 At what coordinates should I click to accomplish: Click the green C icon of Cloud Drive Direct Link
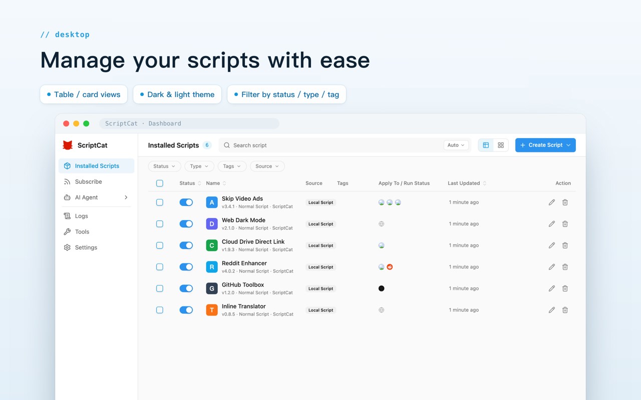tap(212, 245)
